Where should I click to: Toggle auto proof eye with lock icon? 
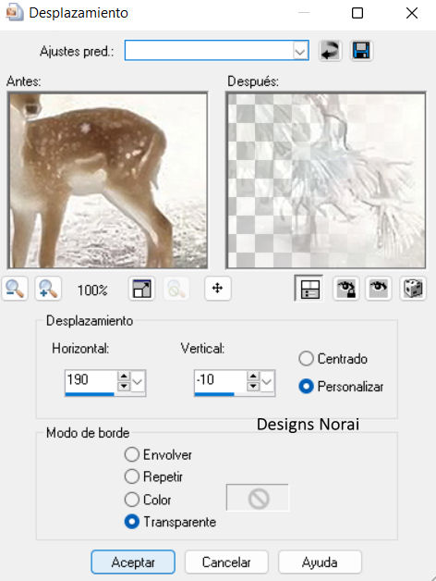345,289
